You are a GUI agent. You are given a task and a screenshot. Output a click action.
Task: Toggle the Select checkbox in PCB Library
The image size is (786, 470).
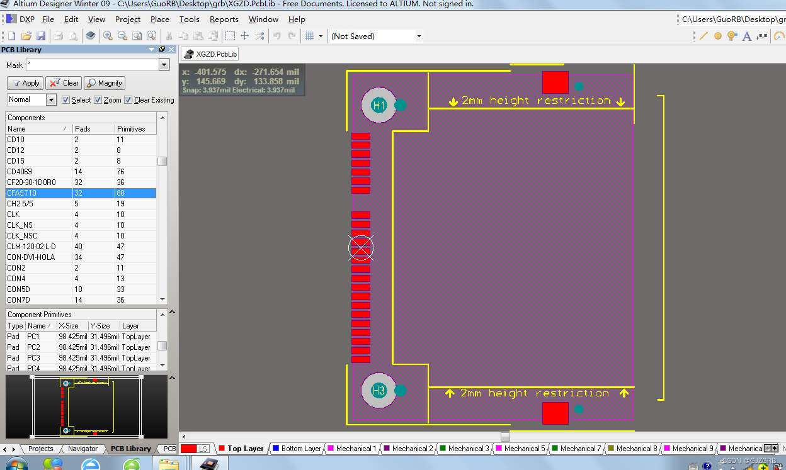click(66, 99)
